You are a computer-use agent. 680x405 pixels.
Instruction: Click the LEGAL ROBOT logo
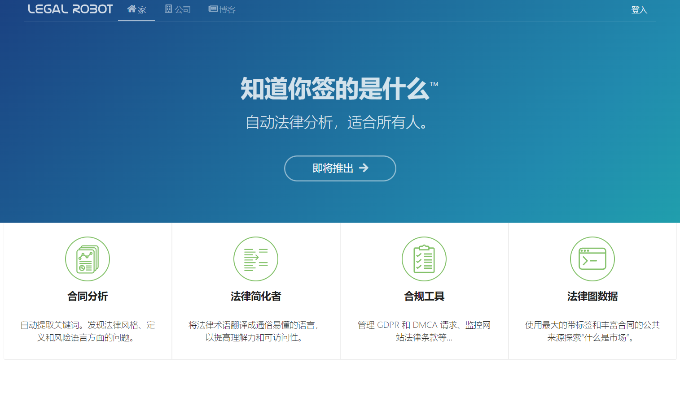pos(70,9)
